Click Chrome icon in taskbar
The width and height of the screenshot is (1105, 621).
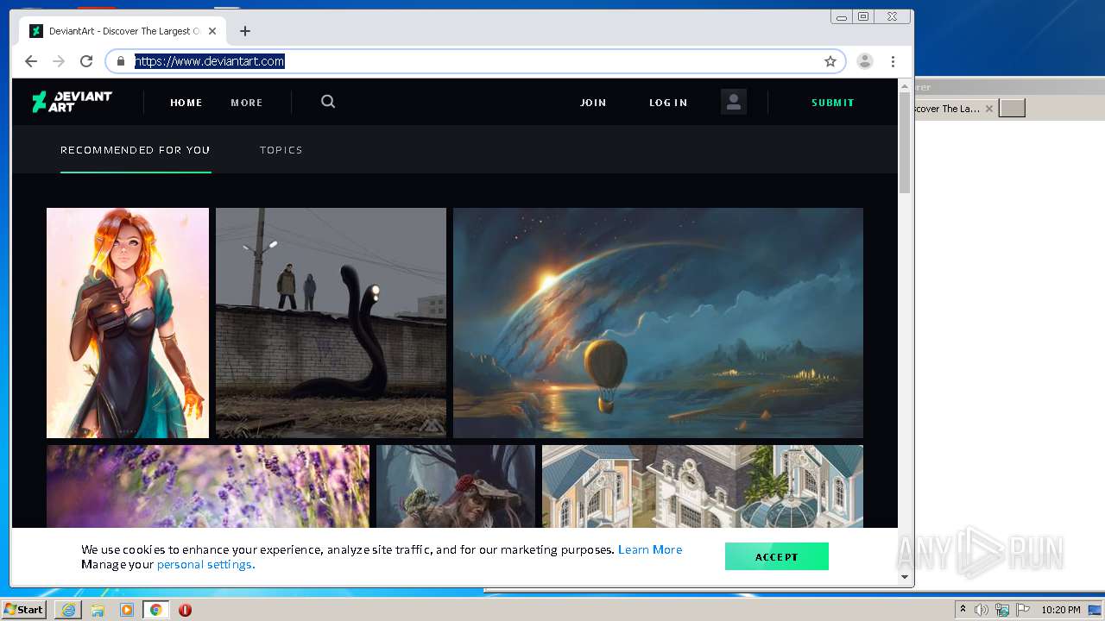155,610
